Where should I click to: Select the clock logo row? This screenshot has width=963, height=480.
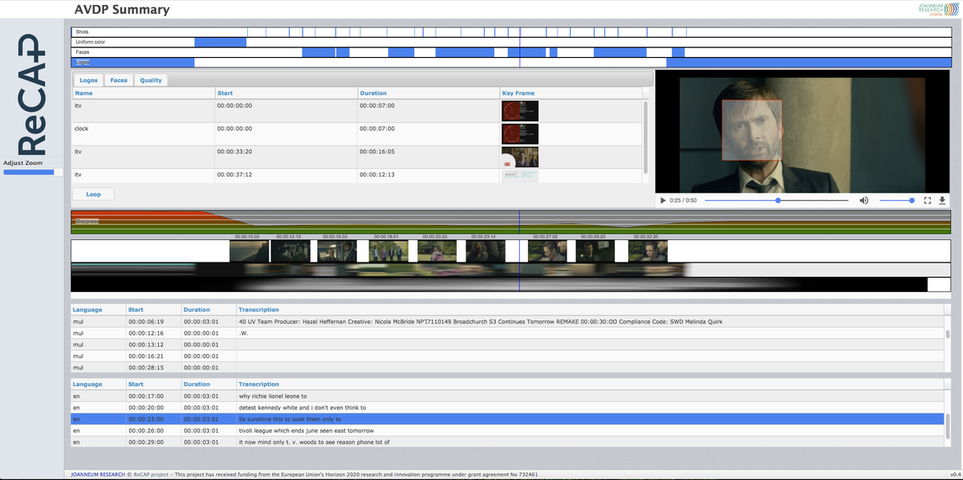tap(358, 134)
